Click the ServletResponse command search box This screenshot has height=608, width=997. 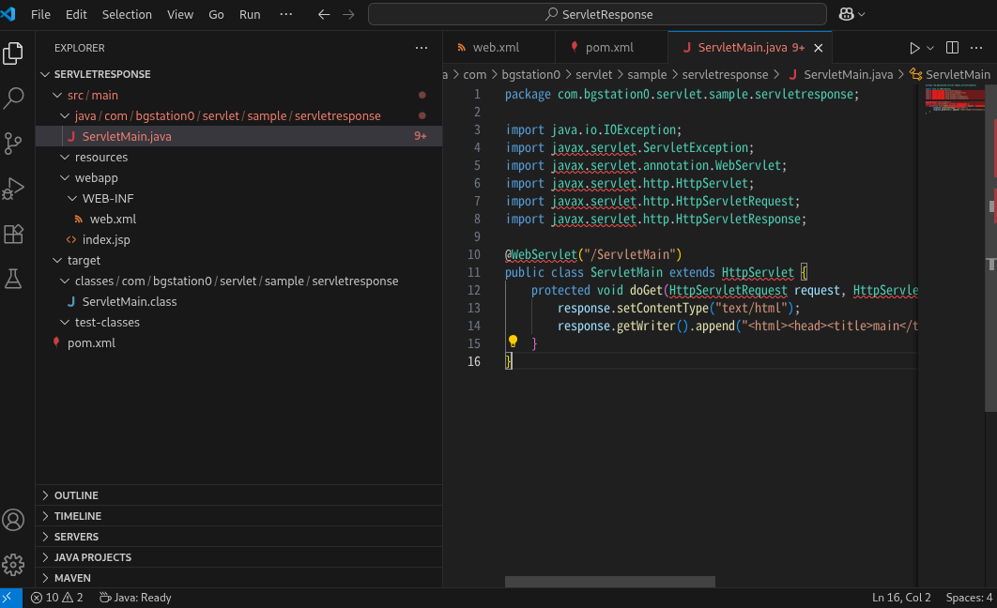pyautogui.click(x=598, y=14)
